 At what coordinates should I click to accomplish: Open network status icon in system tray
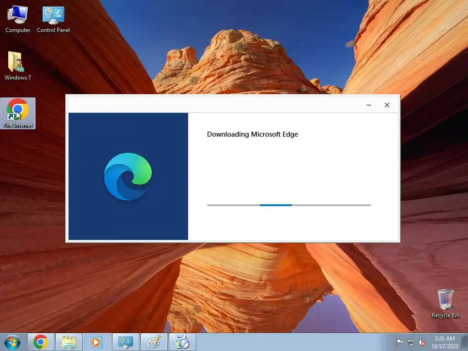click(x=411, y=342)
